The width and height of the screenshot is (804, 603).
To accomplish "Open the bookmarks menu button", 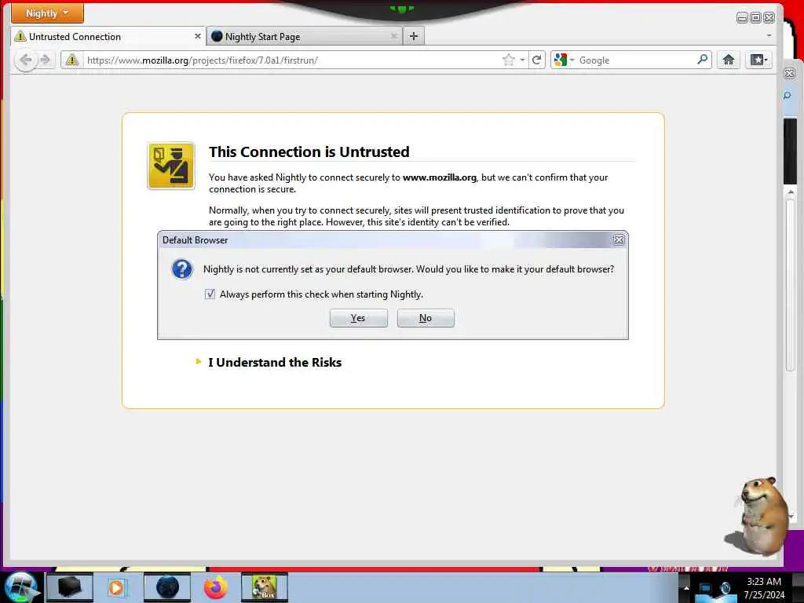I will [x=758, y=60].
